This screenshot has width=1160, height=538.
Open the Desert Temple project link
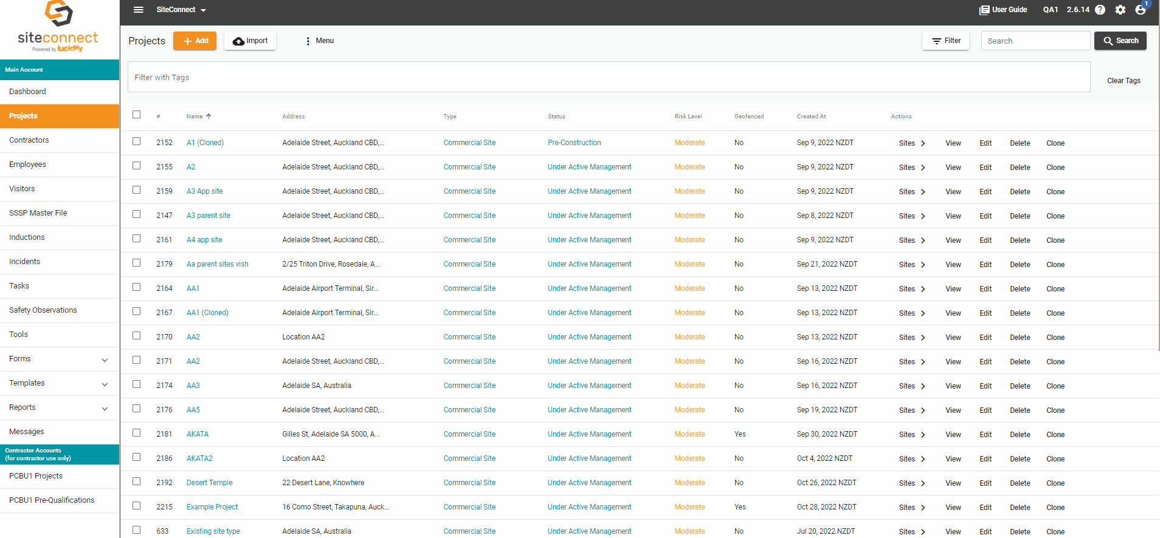tap(209, 483)
